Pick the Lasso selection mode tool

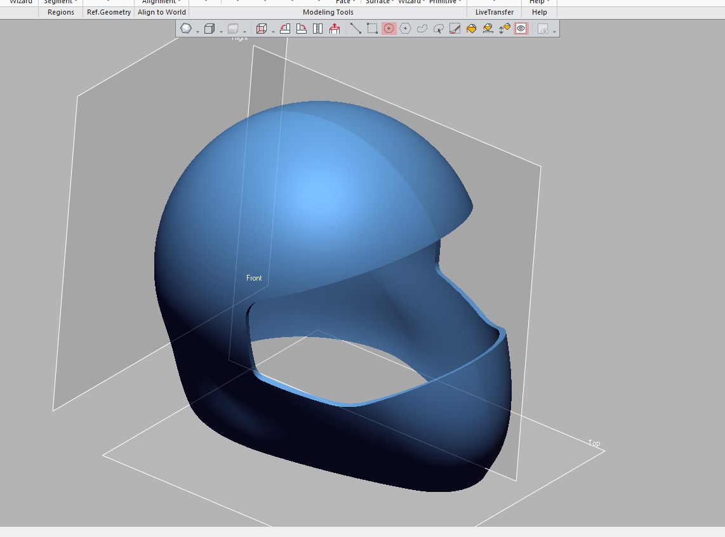pos(422,29)
